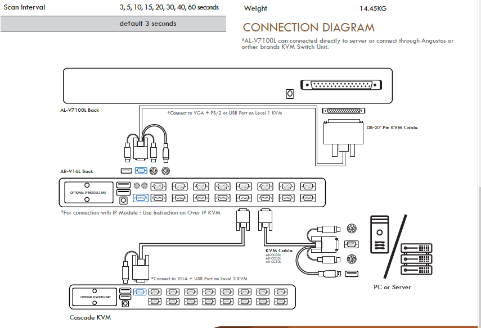
Task: Click the power socket on AL-V7100L back panel
Action: (x=290, y=94)
